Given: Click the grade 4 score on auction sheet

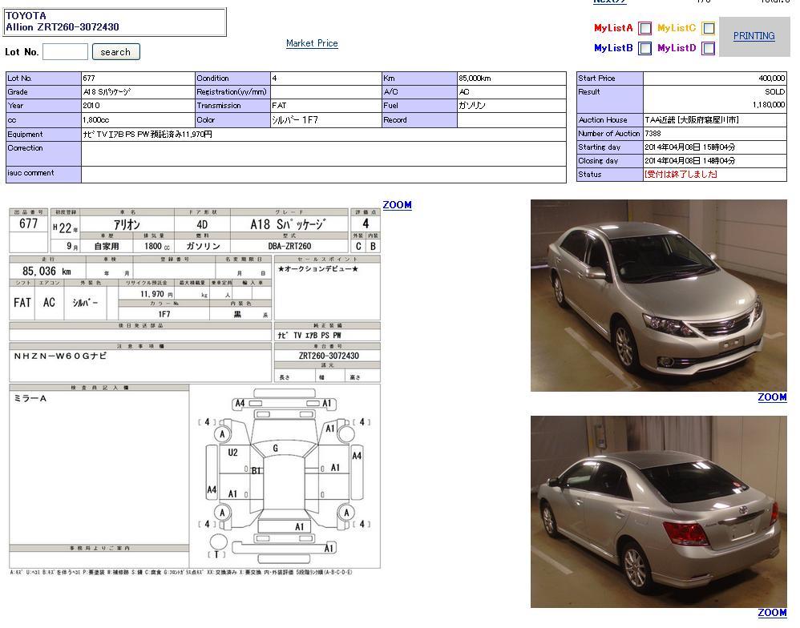Looking at the screenshot, I should click(x=366, y=225).
